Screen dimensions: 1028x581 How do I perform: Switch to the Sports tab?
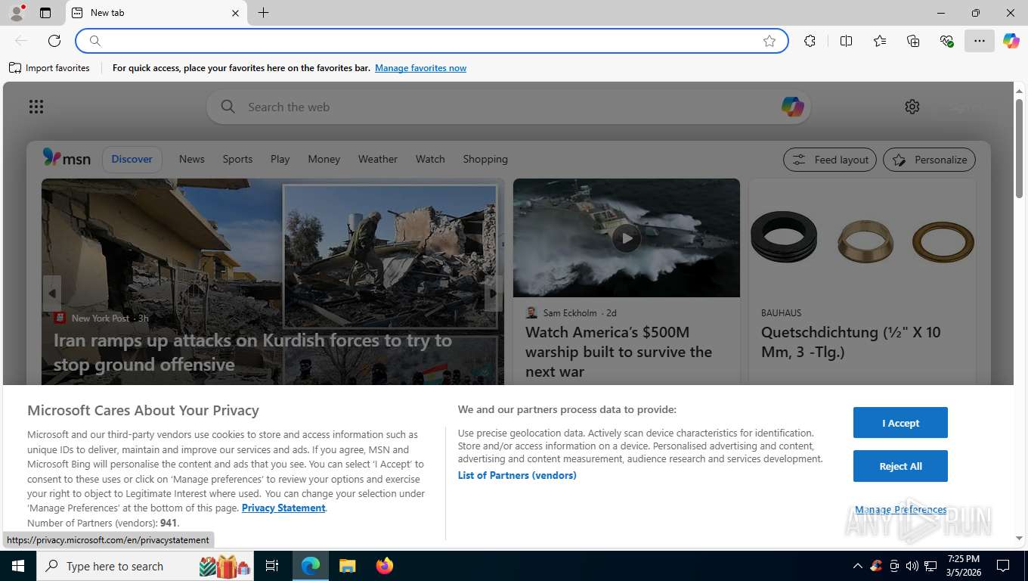point(237,160)
